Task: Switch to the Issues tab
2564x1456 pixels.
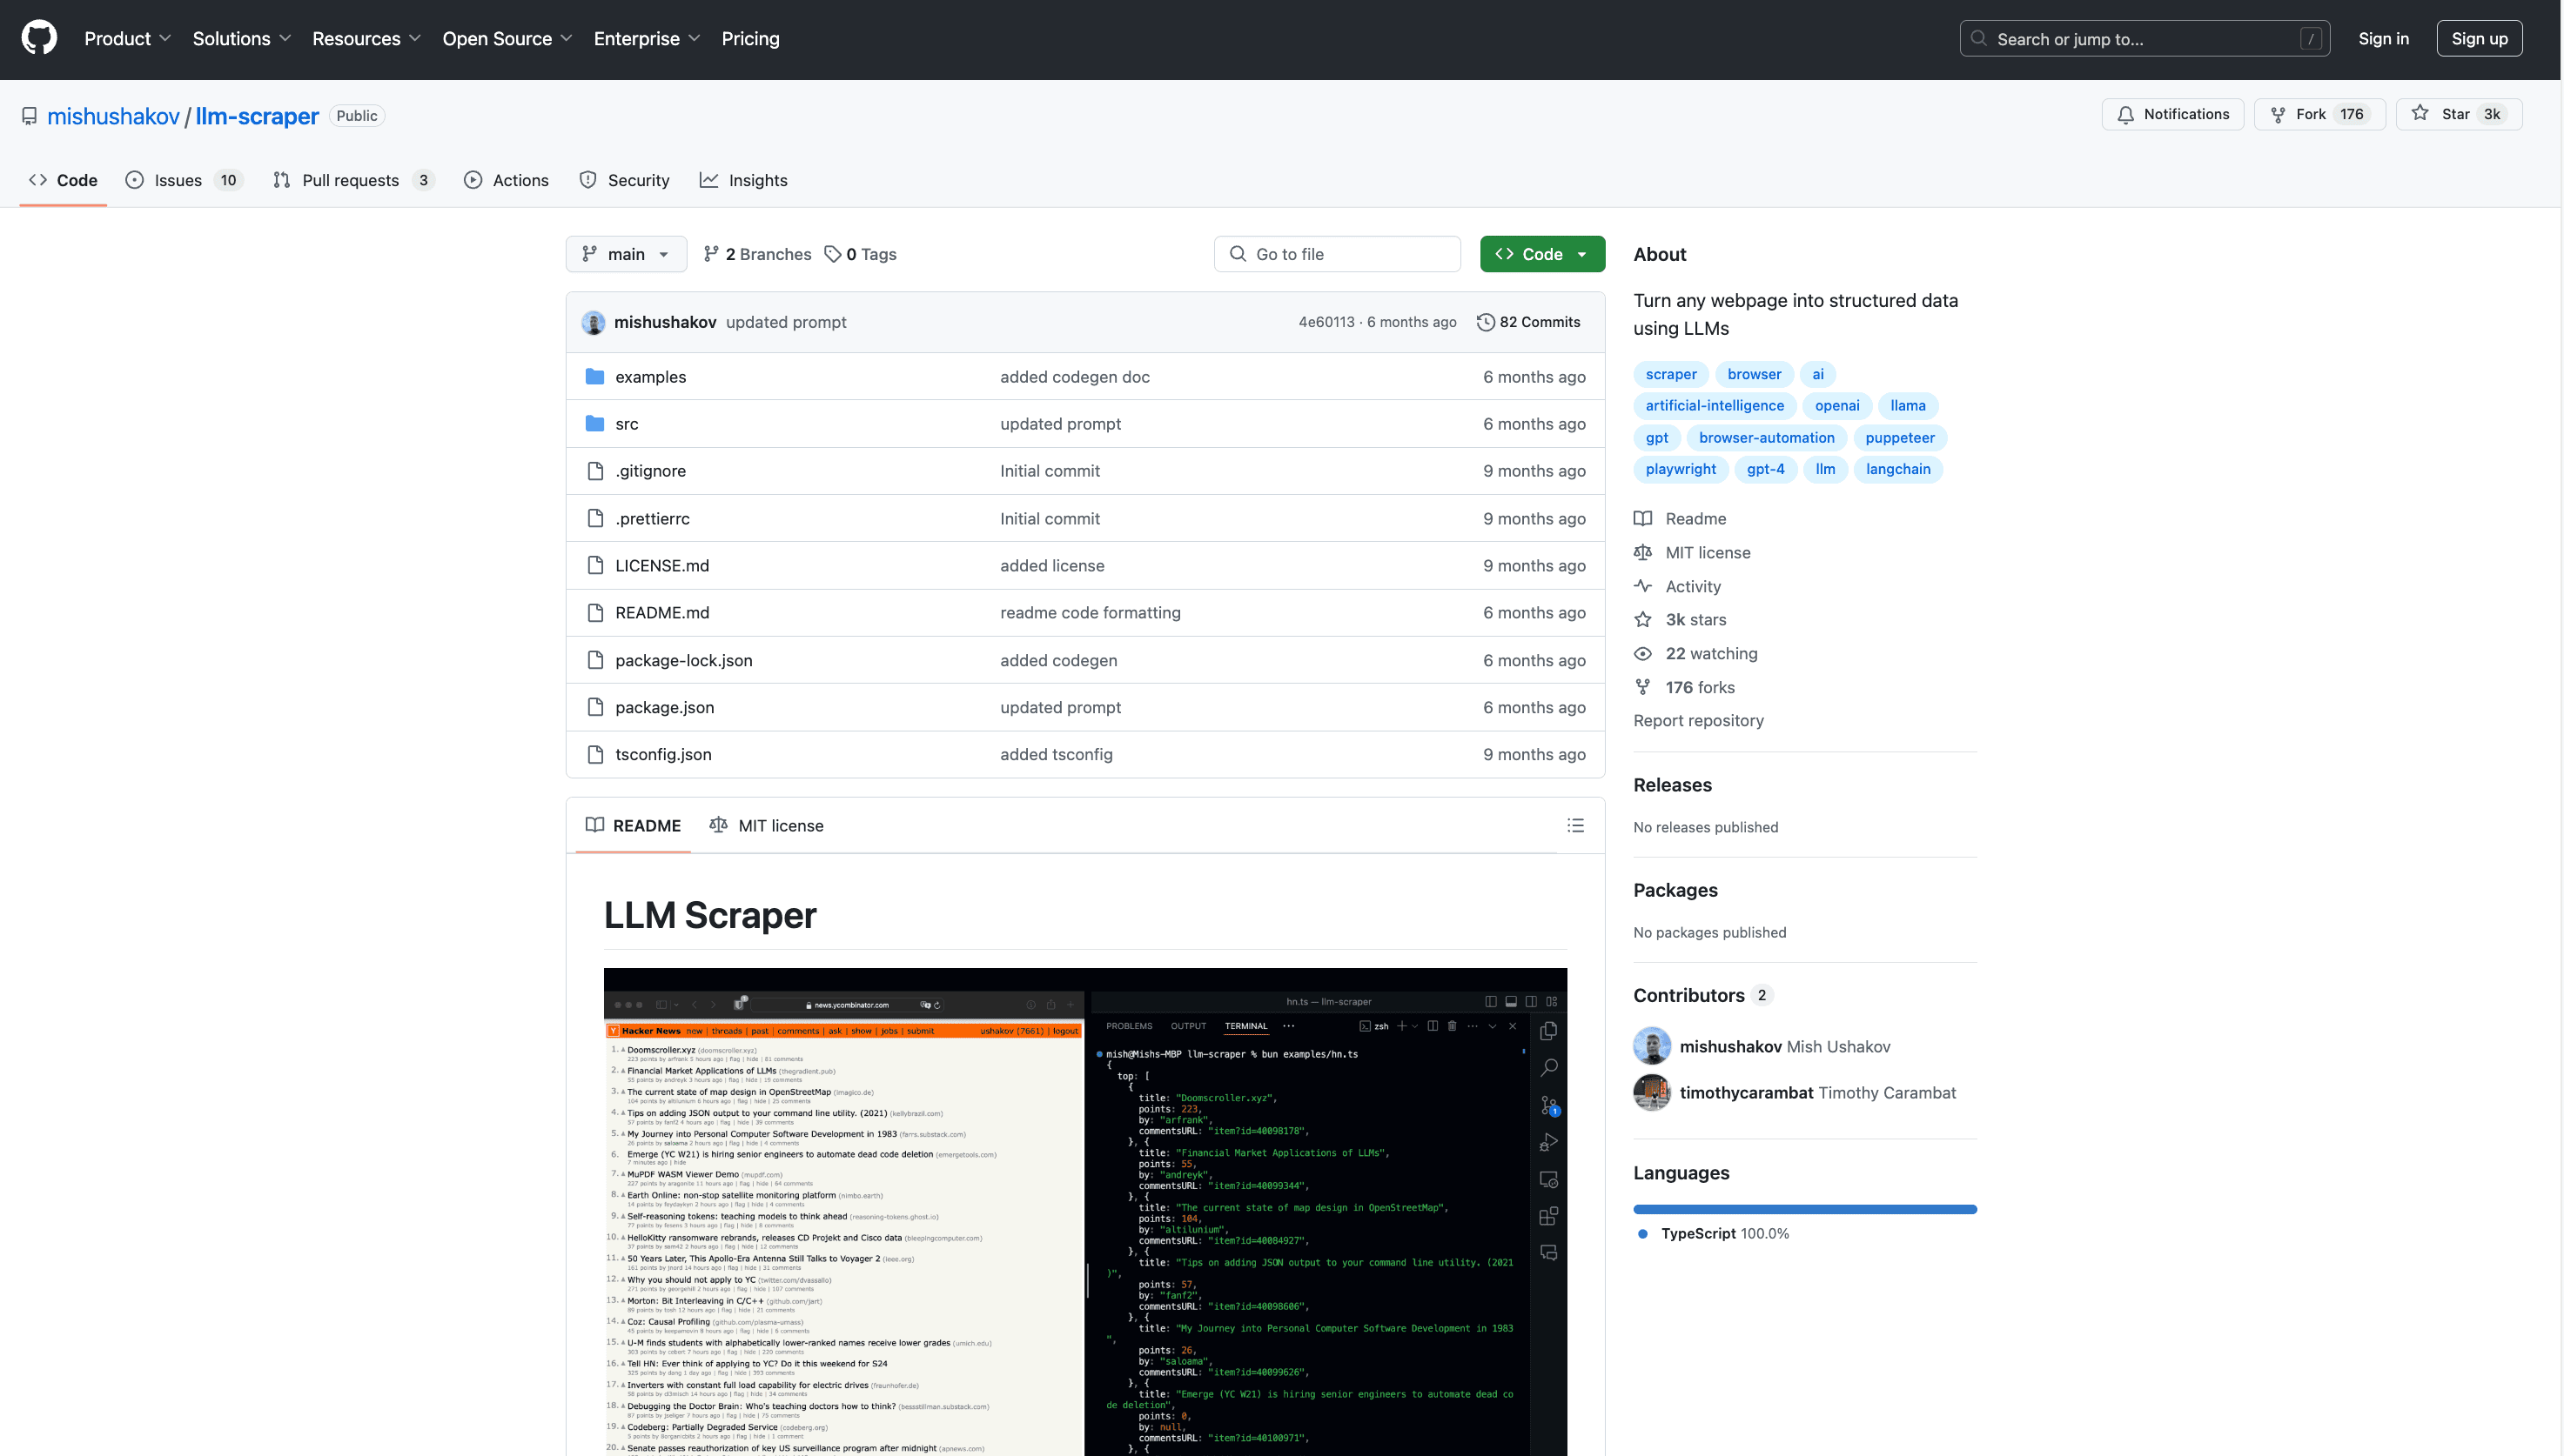Action: tap(178, 180)
